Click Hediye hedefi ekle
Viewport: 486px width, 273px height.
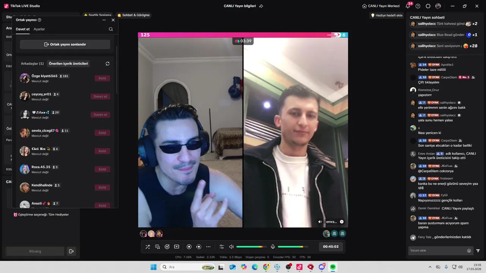[387, 15]
